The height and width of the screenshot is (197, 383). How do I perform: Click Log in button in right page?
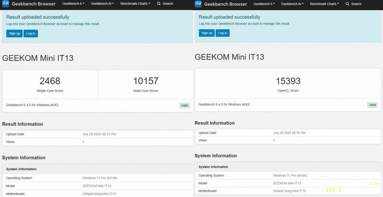tap(223, 33)
